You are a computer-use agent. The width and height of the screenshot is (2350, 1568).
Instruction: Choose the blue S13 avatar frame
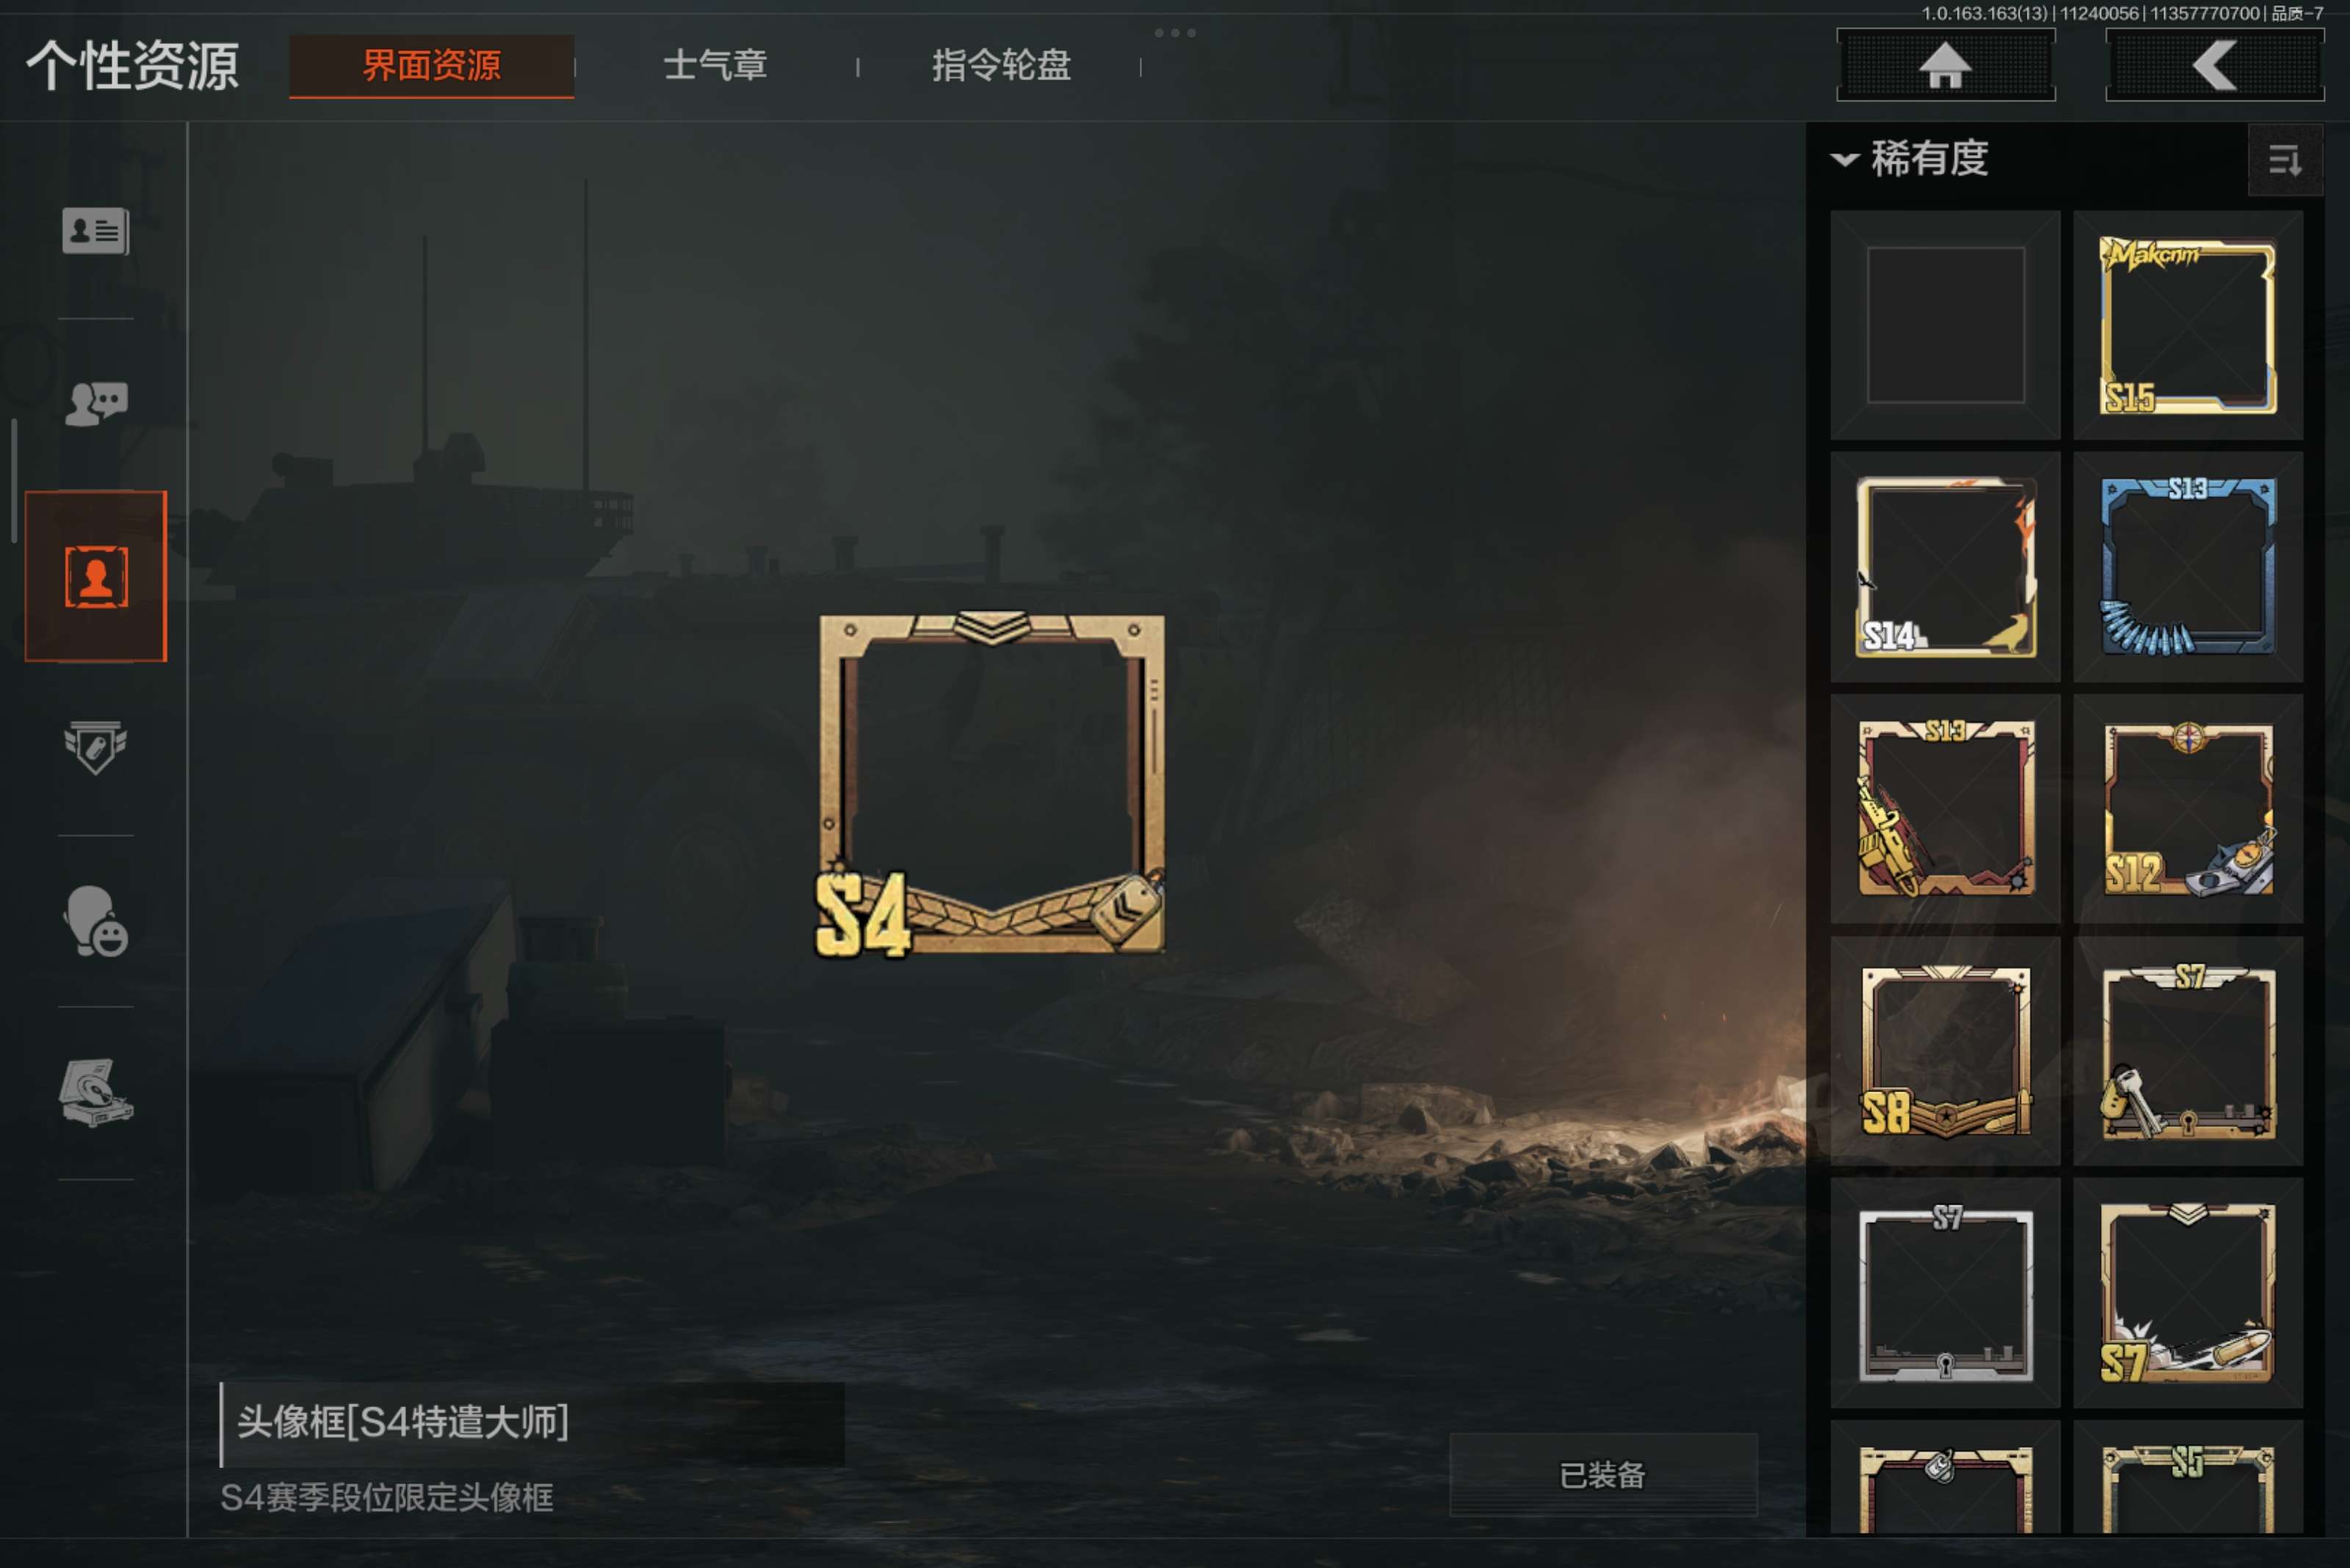[2188, 567]
